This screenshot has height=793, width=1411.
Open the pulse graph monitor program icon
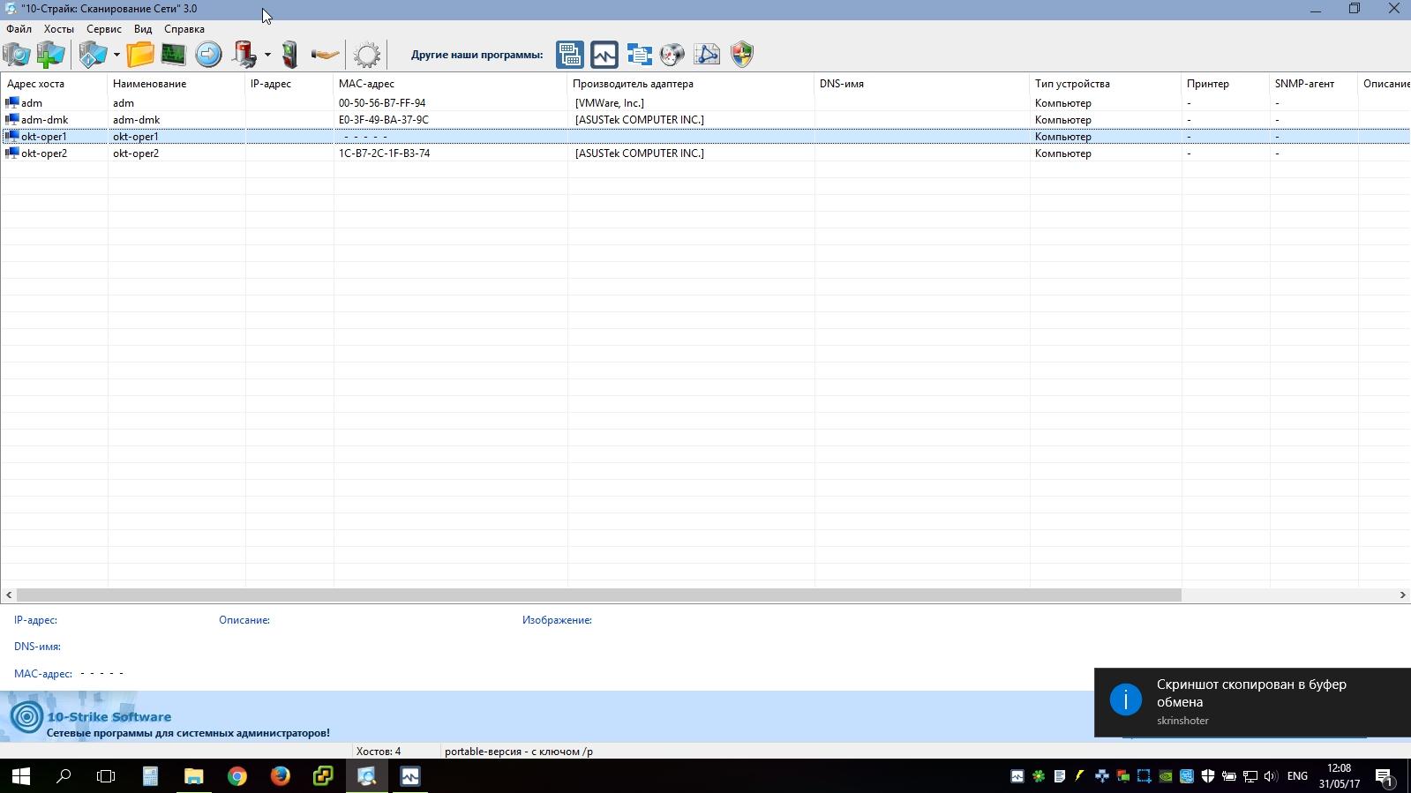pyautogui.click(x=604, y=55)
